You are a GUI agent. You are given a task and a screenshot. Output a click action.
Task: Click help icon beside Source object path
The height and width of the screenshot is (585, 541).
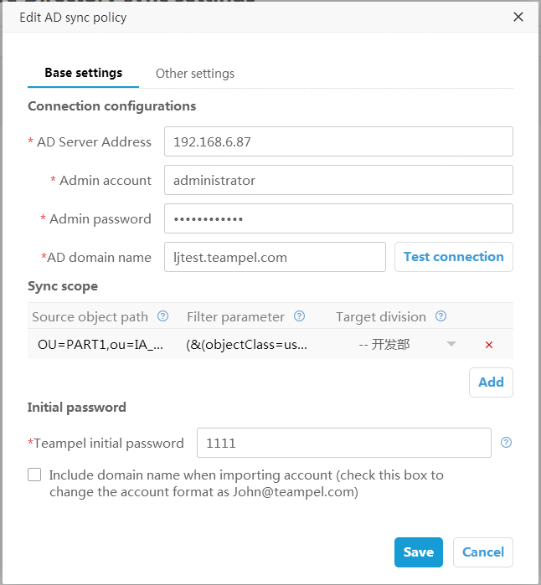coord(163,316)
